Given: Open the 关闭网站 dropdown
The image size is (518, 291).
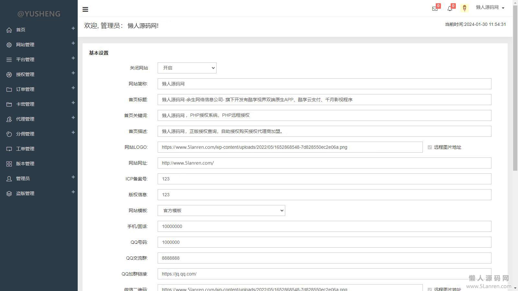Looking at the screenshot, I should (x=187, y=68).
